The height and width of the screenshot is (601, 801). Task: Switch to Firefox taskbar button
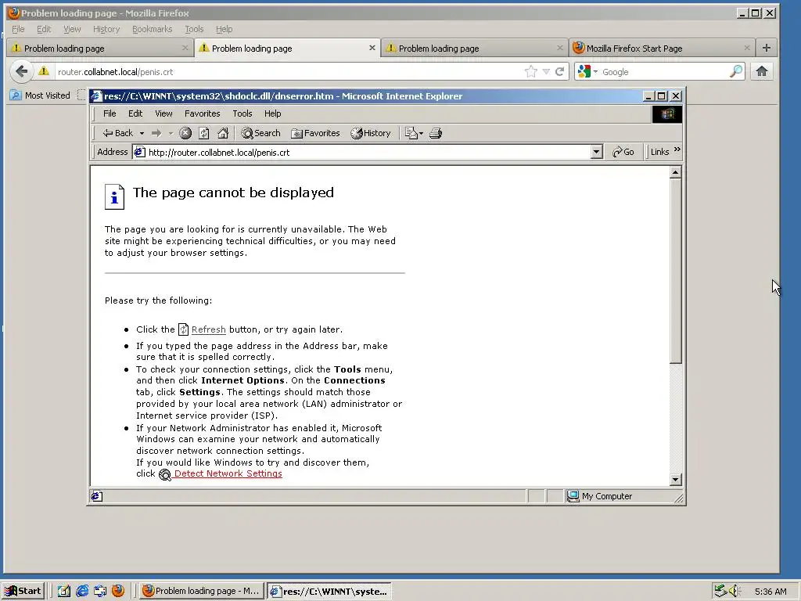[201, 591]
